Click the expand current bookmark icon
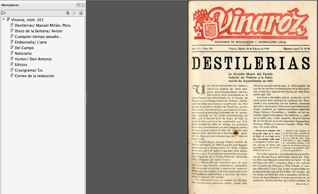Screen dimensions: 318x194 (81, 13)
